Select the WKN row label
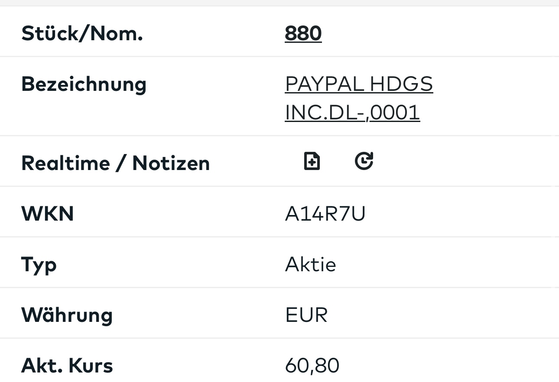Image resolution: width=559 pixels, height=382 pixels. (48, 214)
